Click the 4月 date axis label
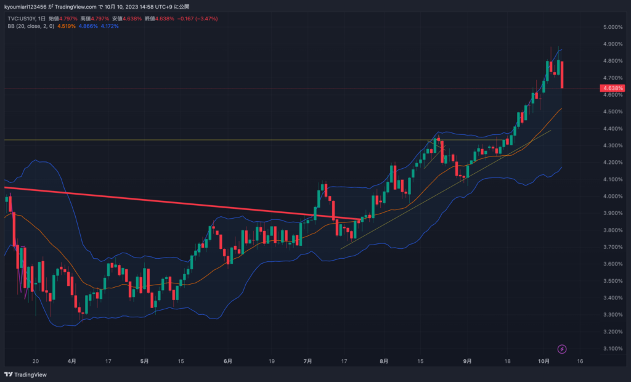 click(x=71, y=361)
